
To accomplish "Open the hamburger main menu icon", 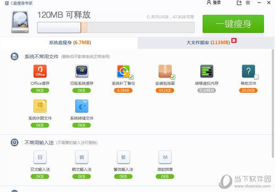I will tap(248, 3).
